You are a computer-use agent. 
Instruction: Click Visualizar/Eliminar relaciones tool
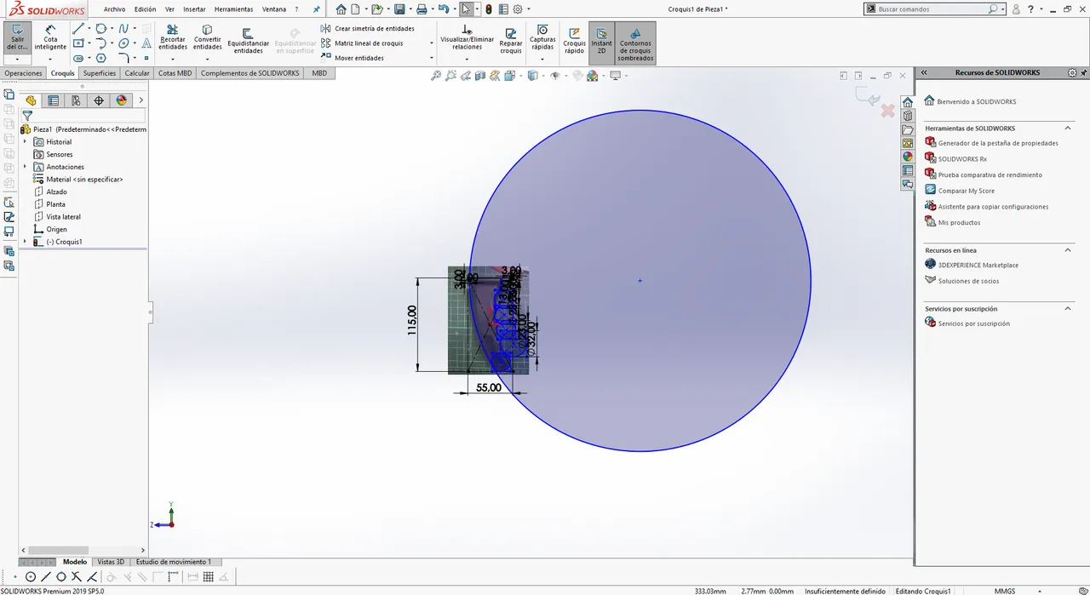(467, 37)
